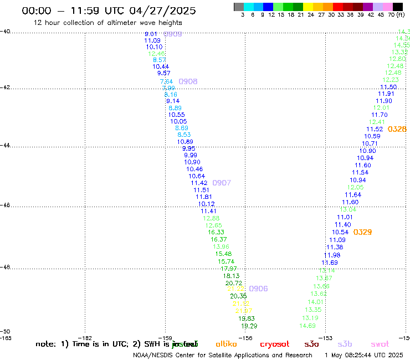The image size is (410, 360).
Task: Click the longitude axis label '-153'
Action: pos(326,338)
